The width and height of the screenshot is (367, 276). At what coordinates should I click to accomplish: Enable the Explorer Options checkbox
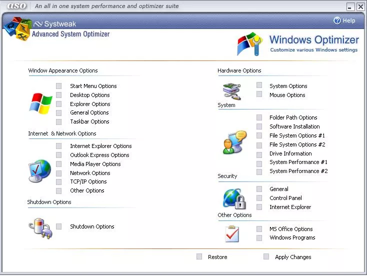coord(58,103)
